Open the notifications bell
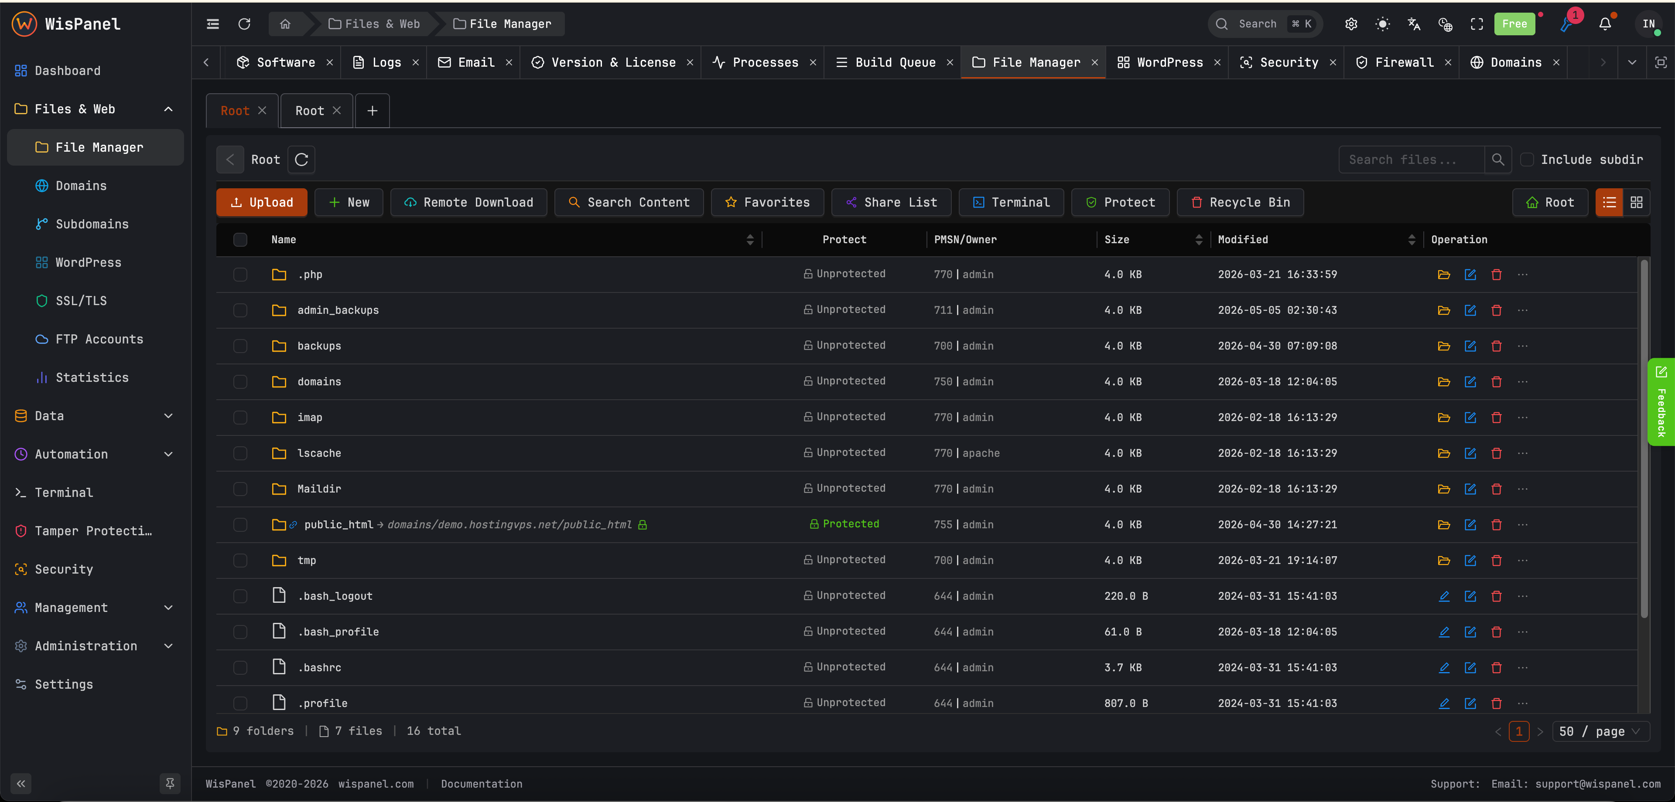Screen dimensions: 1675x802 (1605, 24)
